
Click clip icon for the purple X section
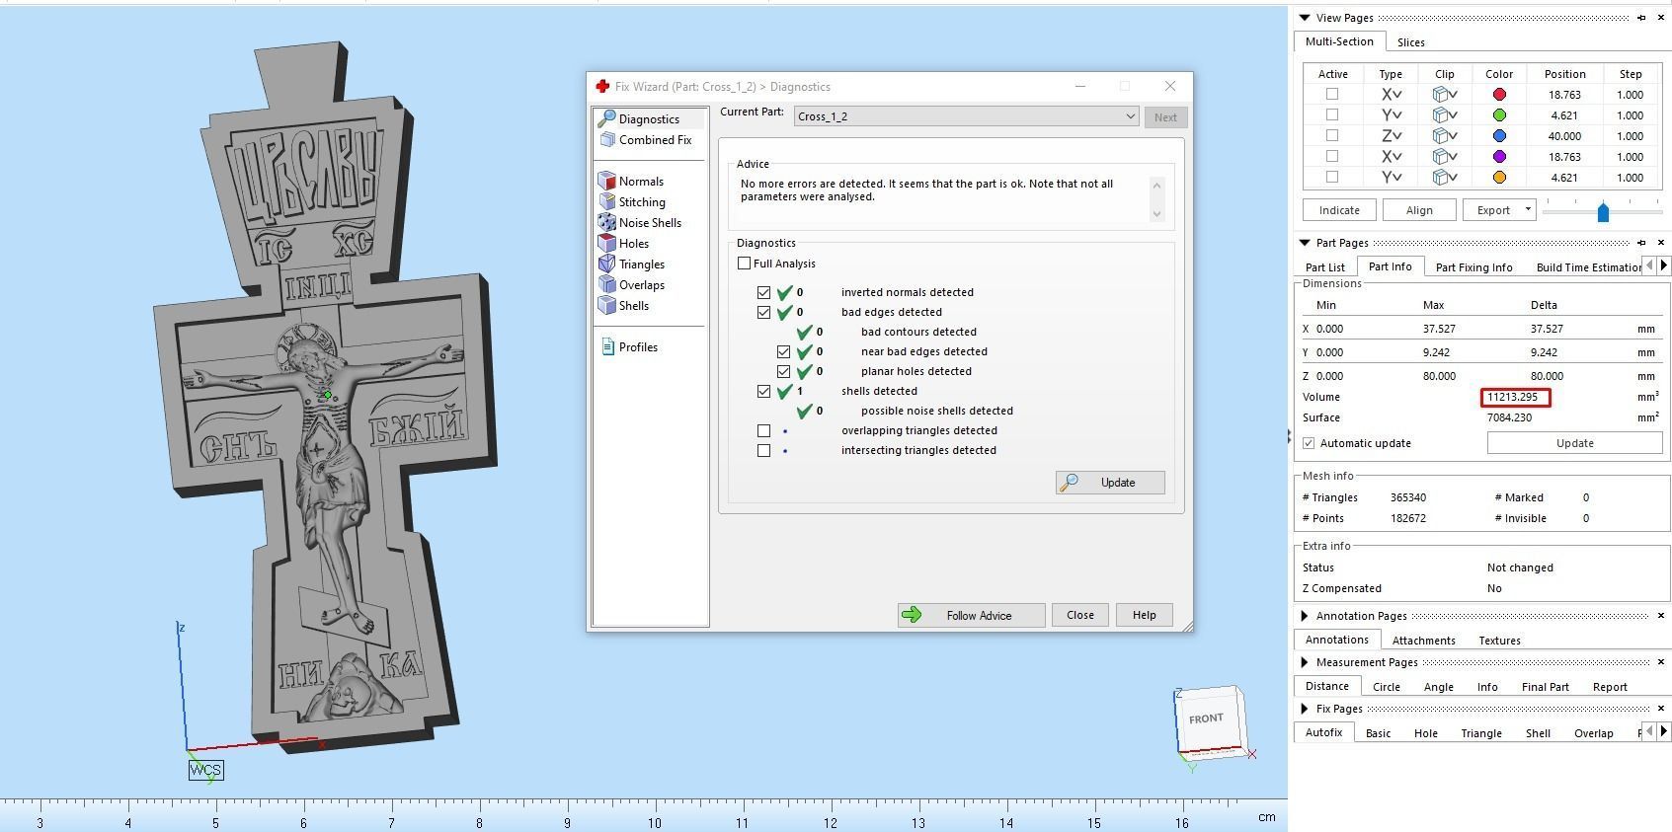pyautogui.click(x=1445, y=157)
